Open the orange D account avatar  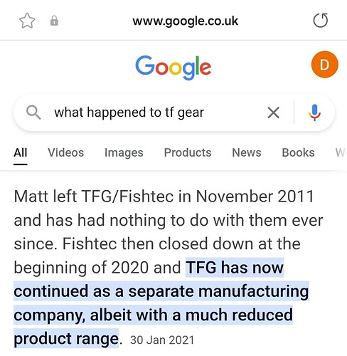click(324, 65)
